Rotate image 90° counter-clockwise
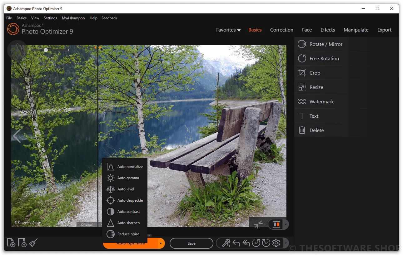403x255 pixels. [x=256, y=243]
